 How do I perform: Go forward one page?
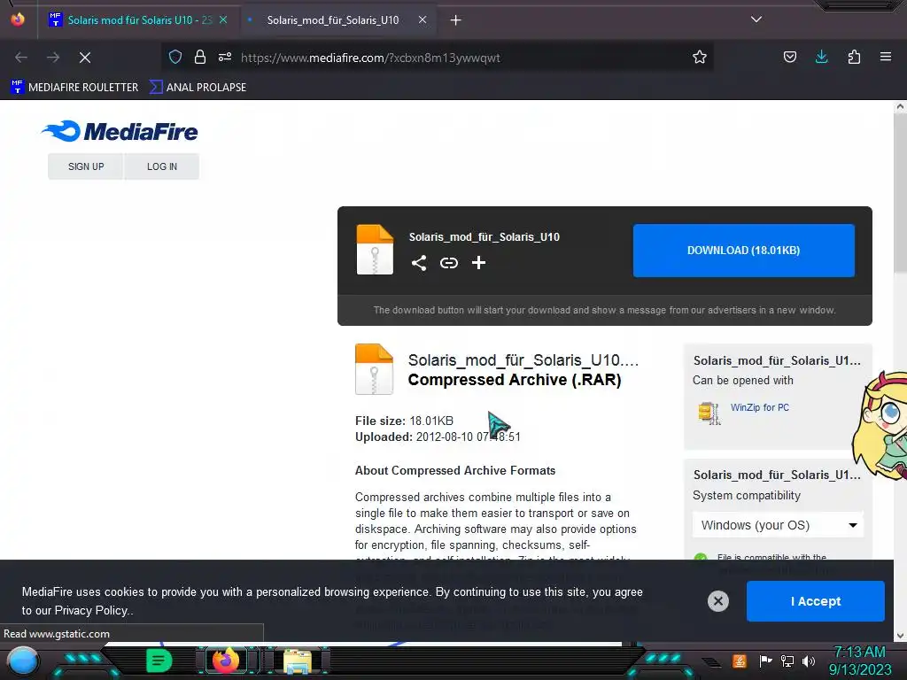(x=53, y=58)
